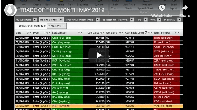Select PNFP (buy long) cell

[x=67, y=65]
